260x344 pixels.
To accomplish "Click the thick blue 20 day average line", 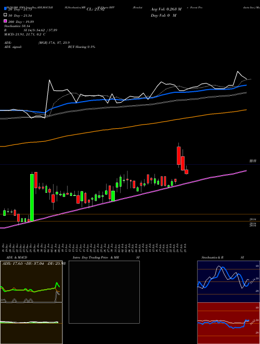I will point(123,100).
